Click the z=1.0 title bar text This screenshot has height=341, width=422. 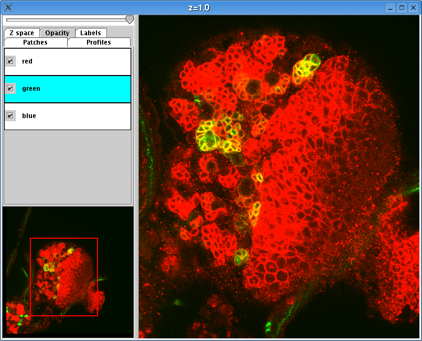[199, 7]
